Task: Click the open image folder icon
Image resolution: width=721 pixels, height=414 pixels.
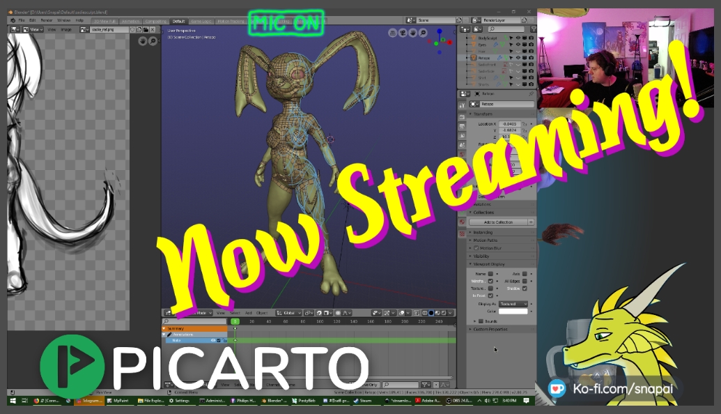Action: point(146,29)
